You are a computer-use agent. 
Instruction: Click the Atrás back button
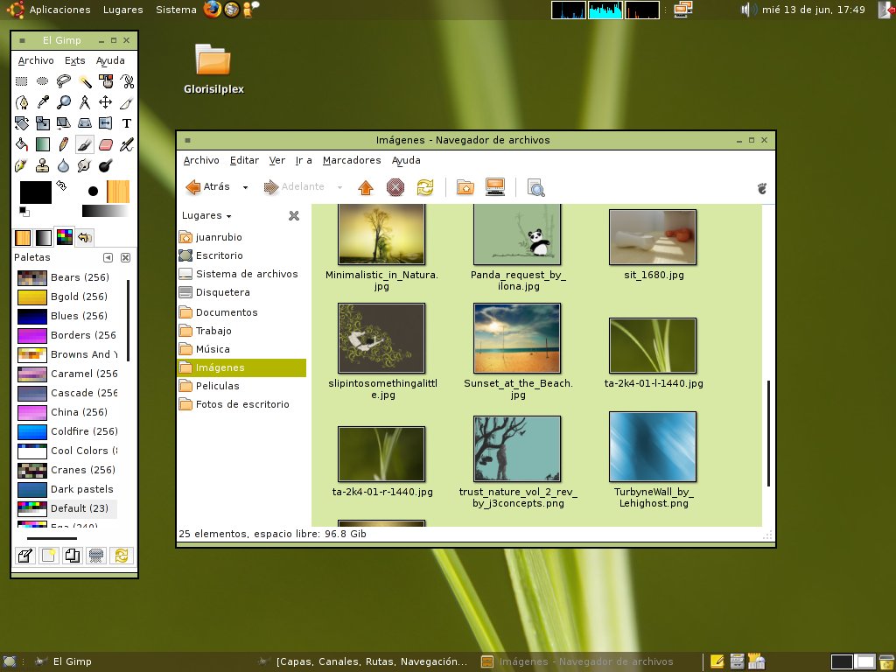tap(208, 187)
